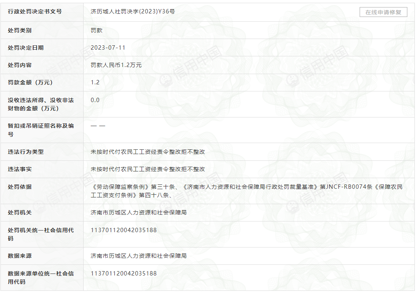Image resolution: width=418 pixels, height=294 pixels.
Task: Select the 罚款金额（万元） label
Action: click(30, 82)
